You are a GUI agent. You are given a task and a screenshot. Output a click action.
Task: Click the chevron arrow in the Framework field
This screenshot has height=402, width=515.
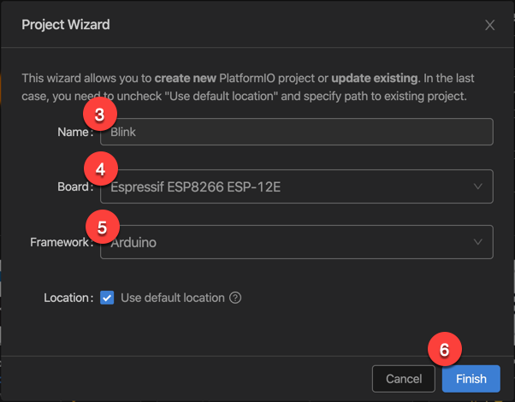477,242
